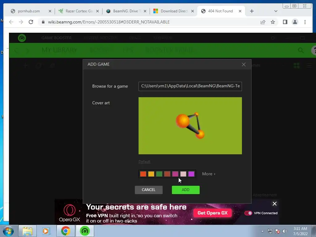Image resolution: width=316 pixels, height=237 pixels.
Task: Select the 404 Not Found tab
Action: (220, 11)
